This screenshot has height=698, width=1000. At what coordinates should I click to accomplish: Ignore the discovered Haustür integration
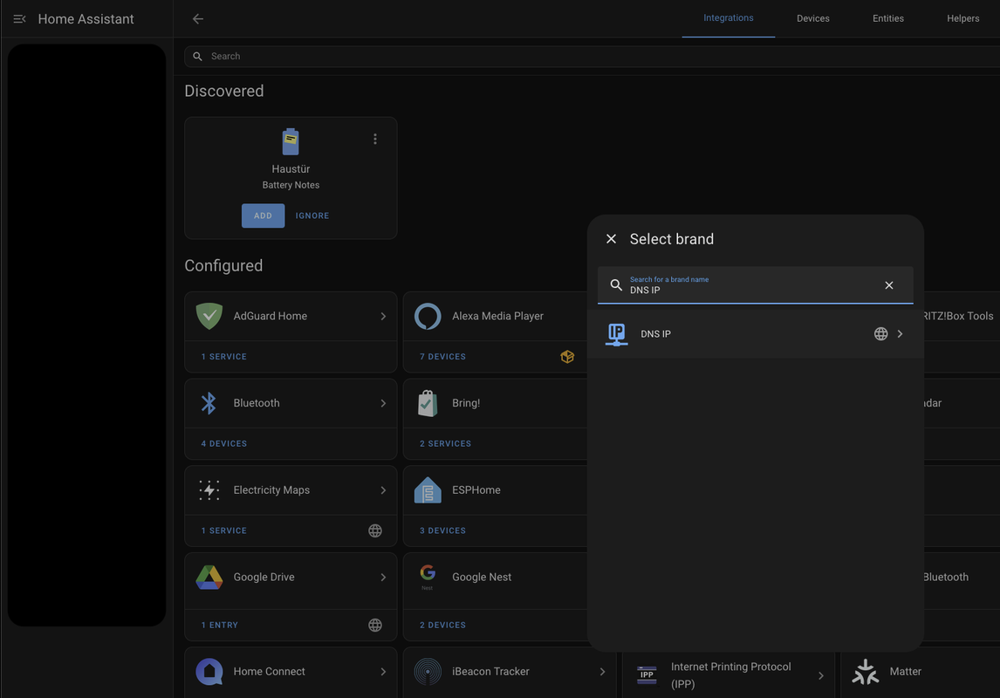(312, 216)
